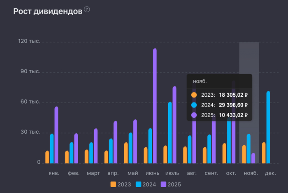Click the orange May 2023 bar
The image size is (288, 193).
[x=126, y=152]
